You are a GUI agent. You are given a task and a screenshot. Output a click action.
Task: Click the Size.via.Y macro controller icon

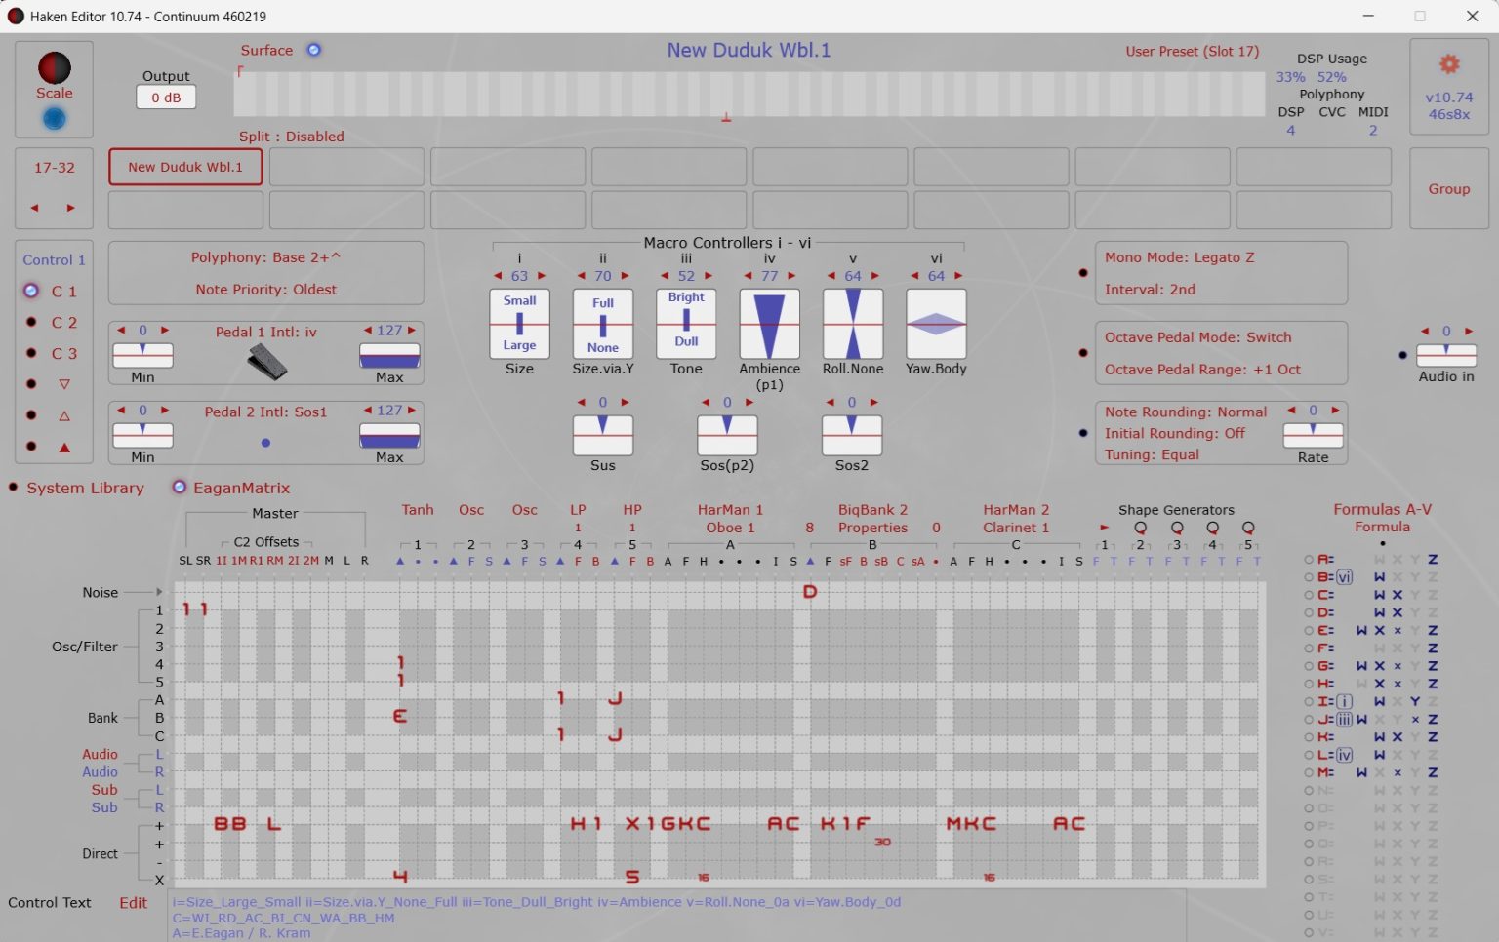pos(603,324)
